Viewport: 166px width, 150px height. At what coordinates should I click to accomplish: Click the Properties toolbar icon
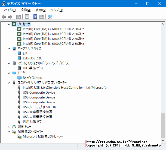pyautogui.click(x=27, y=17)
